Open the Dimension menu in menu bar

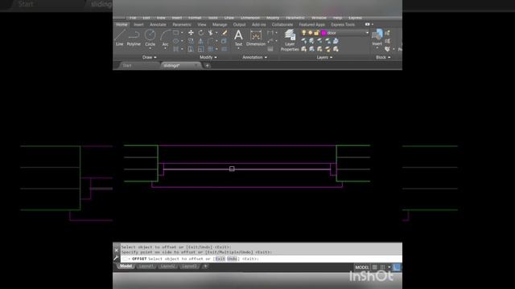coord(250,18)
